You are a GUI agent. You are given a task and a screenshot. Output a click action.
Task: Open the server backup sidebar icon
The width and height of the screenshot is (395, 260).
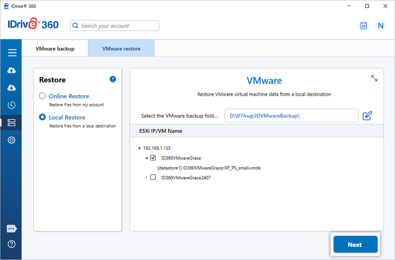point(11,123)
